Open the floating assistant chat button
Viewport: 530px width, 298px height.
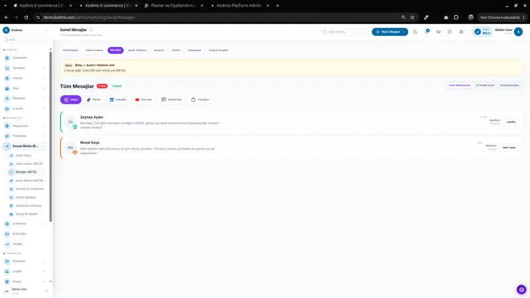[x=521, y=289]
